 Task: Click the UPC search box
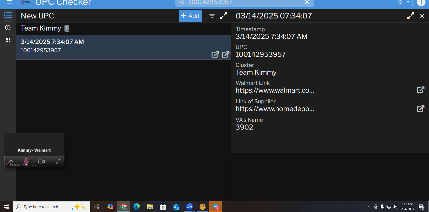[244, 2]
